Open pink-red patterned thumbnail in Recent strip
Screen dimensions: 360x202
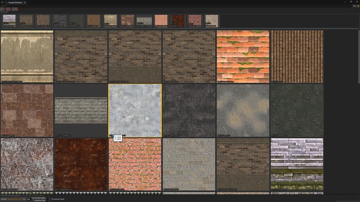(195, 21)
